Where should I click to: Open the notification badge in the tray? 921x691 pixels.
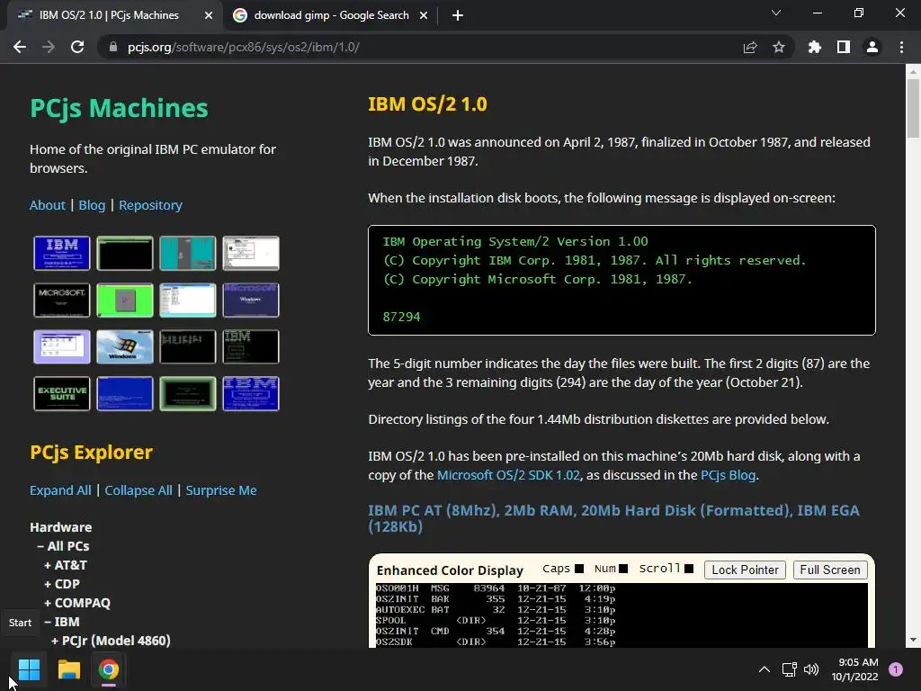[x=896, y=669]
